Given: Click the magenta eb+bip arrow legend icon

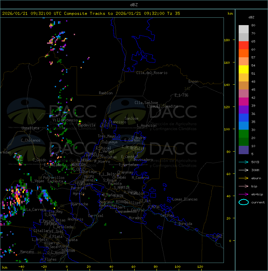Looking at the screenshot, I should click(x=244, y=194).
